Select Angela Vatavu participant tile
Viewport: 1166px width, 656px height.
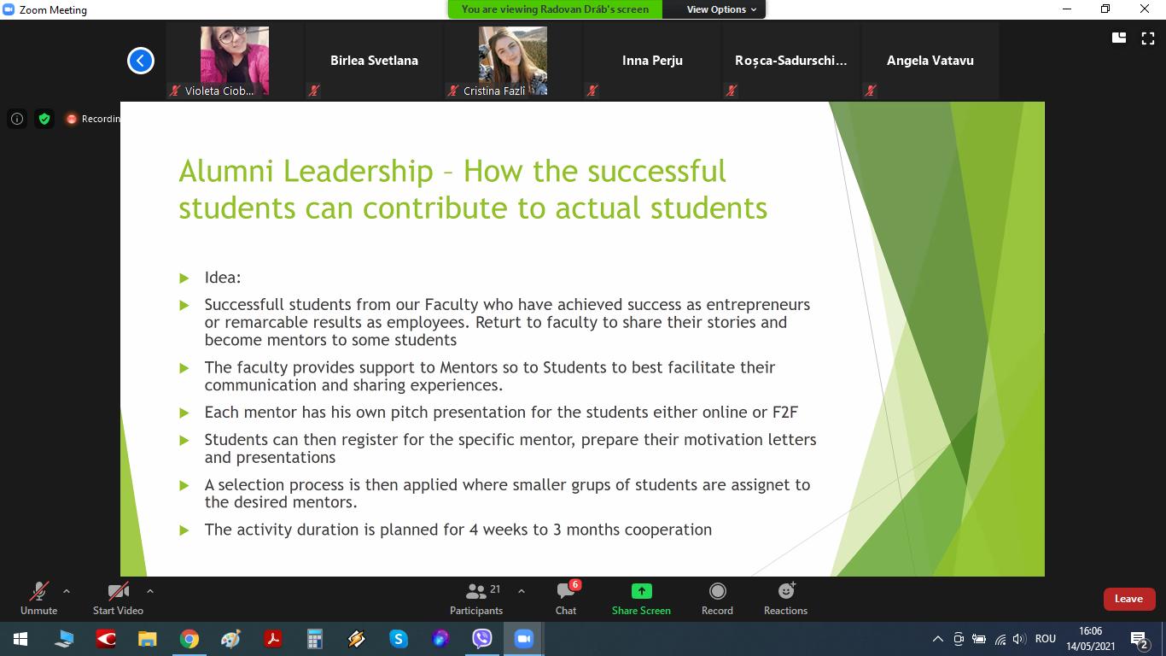point(930,61)
